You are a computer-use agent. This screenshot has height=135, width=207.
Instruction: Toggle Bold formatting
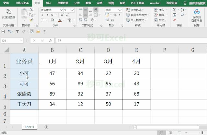[42, 15]
